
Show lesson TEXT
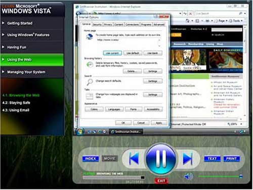212,159
